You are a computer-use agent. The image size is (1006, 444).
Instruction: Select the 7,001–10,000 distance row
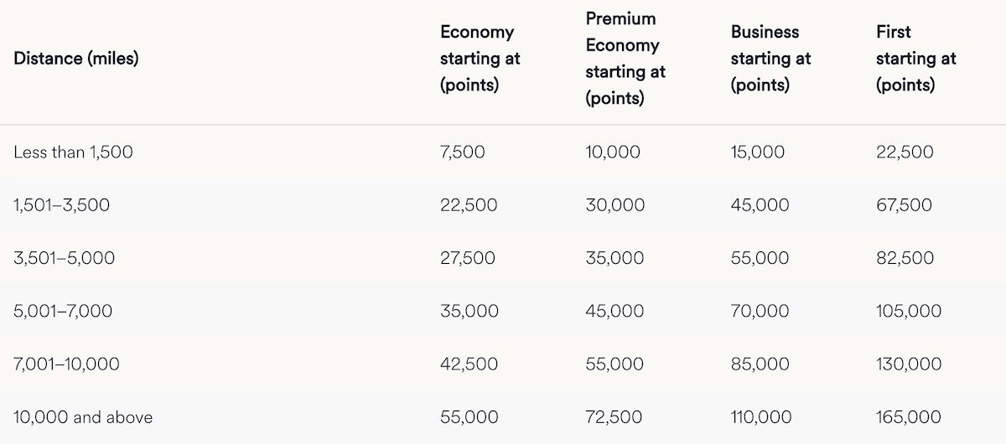66,364
